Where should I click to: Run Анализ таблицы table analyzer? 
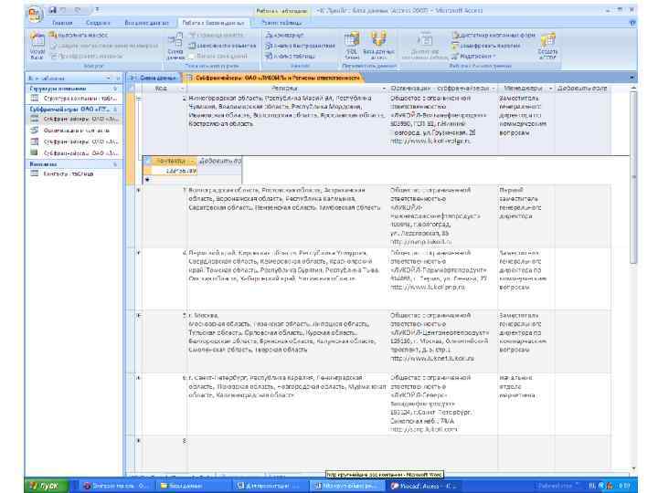click(x=290, y=56)
